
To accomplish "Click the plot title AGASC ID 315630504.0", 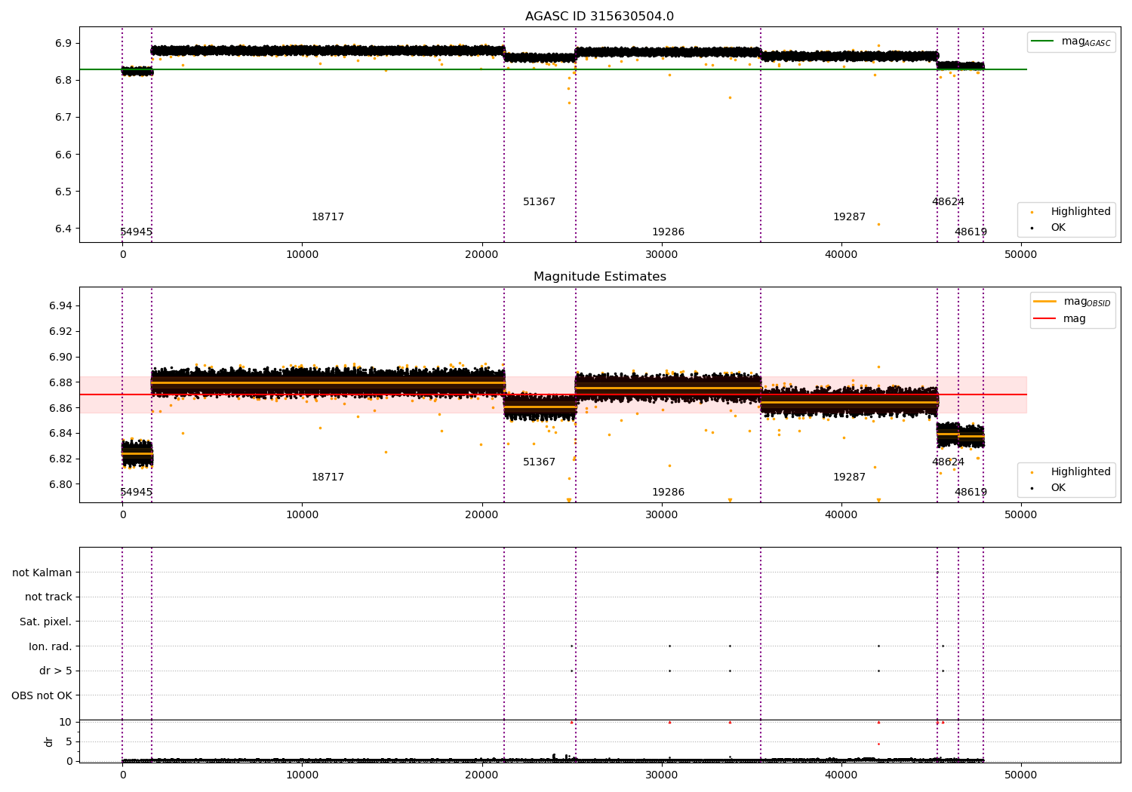I will click(599, 17).
